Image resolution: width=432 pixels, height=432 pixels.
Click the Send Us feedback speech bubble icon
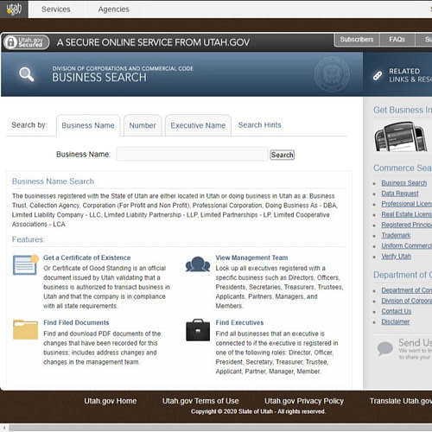pyautogui.click(x=384, y=348)
